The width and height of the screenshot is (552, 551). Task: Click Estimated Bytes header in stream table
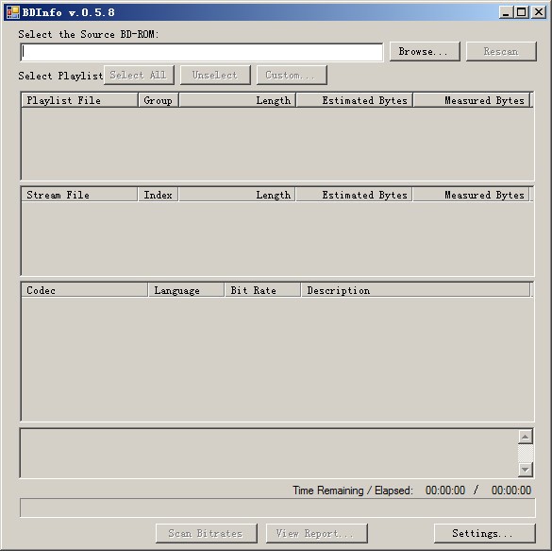355,195
